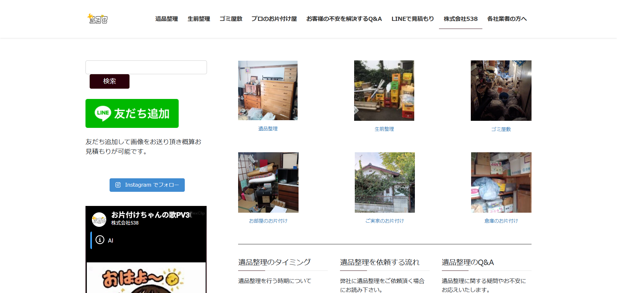
Task: Open the 遺品整理 menu item
Action: coord(166,19)
